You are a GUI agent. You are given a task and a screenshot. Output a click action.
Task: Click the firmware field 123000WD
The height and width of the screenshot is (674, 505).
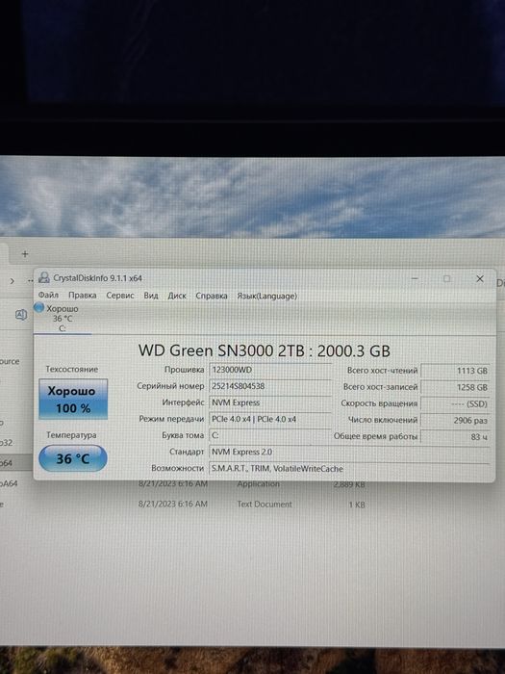(x=270, y=370)
